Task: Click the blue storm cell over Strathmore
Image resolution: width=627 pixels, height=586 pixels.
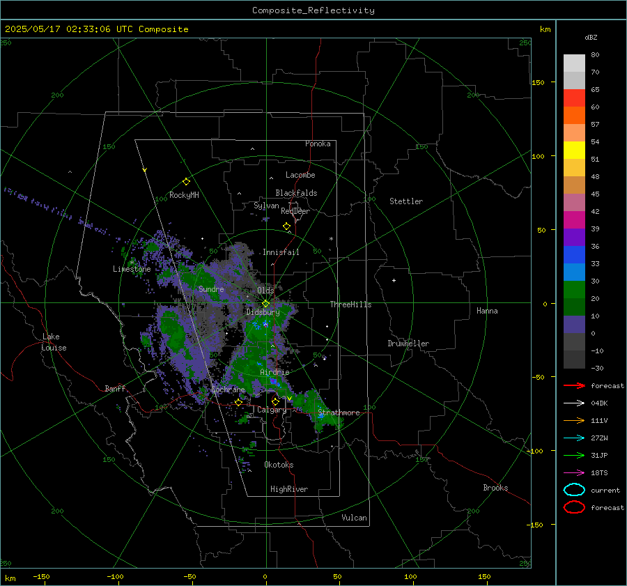Action: click(x=320, y=415)
